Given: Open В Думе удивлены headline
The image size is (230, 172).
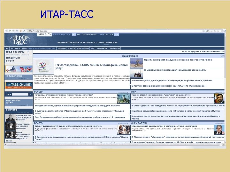Looking at the screenshot, I should click(x=81, y=138).
